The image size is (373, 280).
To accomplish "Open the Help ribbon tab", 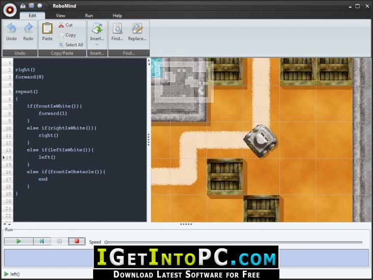I will (x=117, y=16).
